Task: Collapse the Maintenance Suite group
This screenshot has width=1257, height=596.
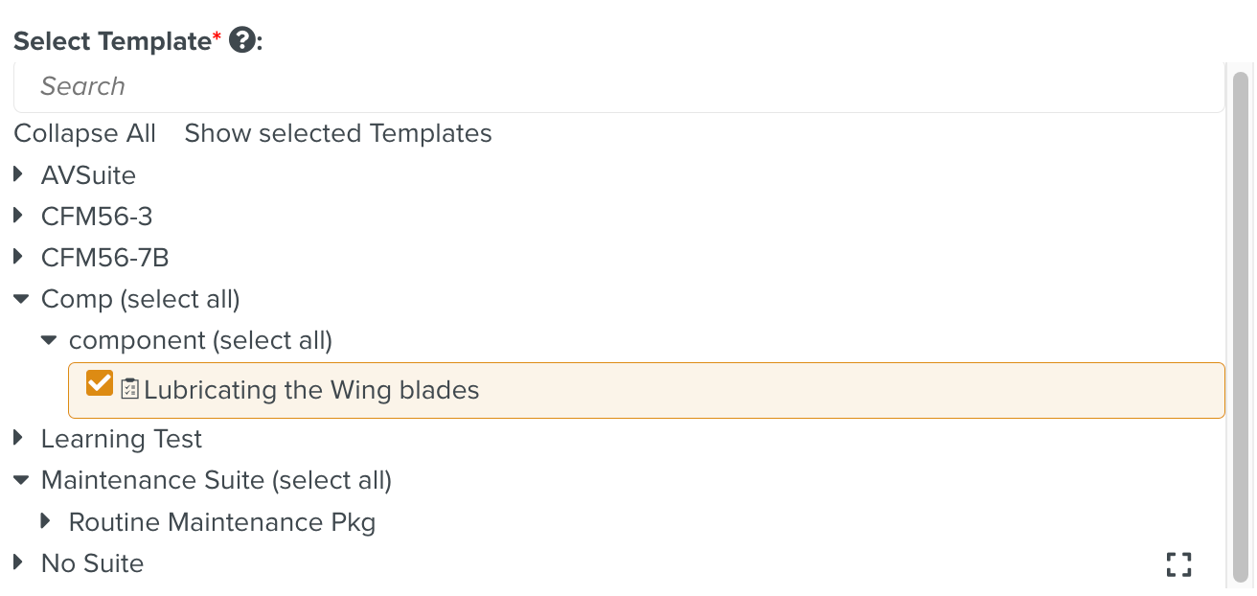Action: 19,479
